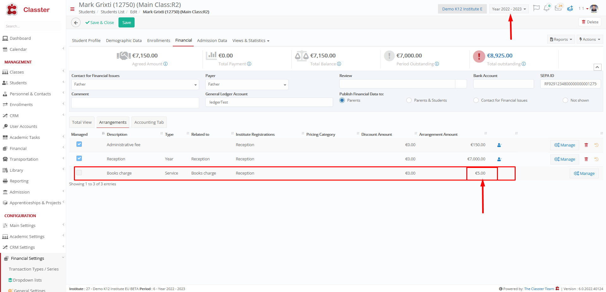Click the user-check icon in Reception row
This screenshot has width=606, height=292.
[500, 159]
